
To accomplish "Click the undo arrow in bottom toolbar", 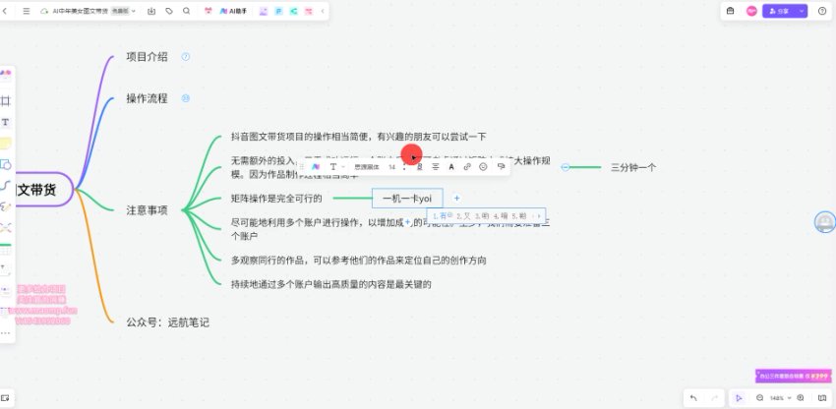I will coord(694,397).
